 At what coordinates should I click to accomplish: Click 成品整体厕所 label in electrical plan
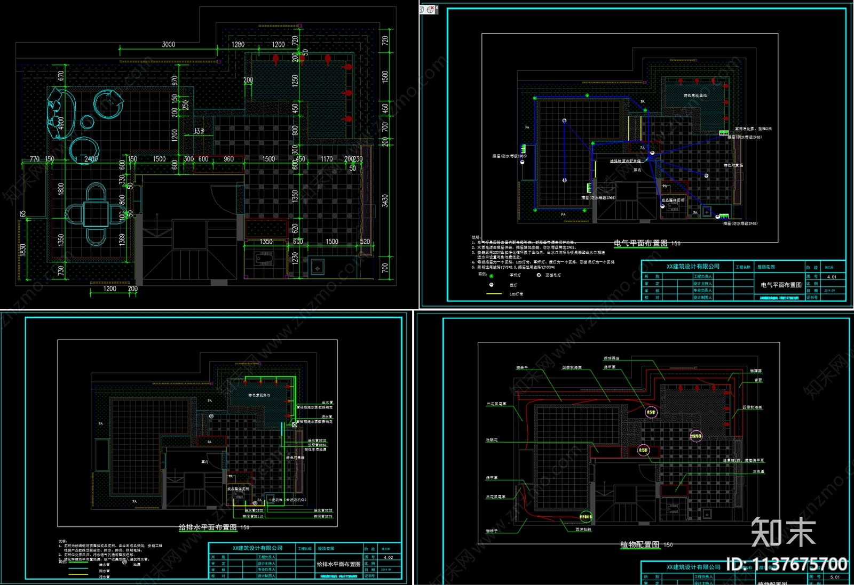tap(673, 201)
